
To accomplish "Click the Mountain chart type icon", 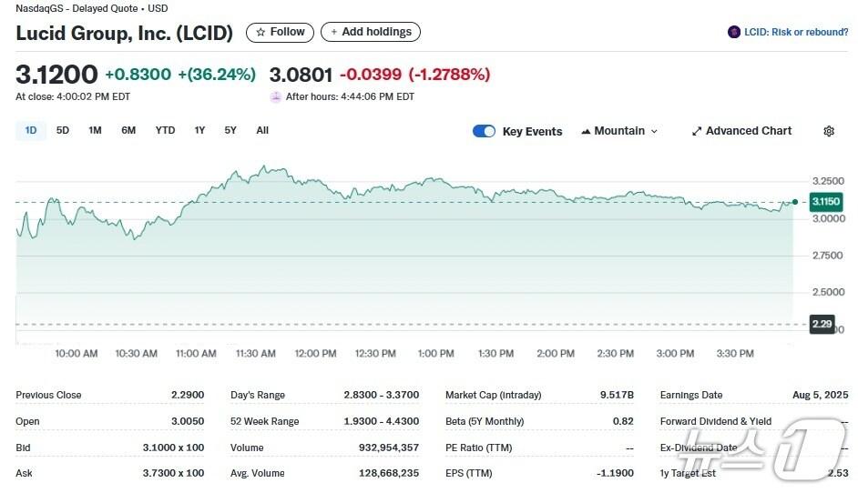I will pos(586,131).
